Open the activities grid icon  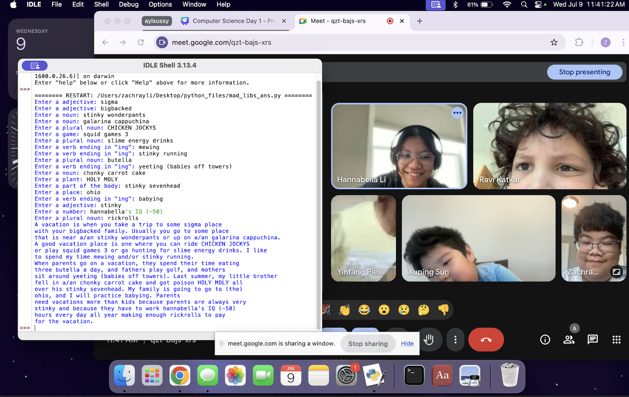616,340
